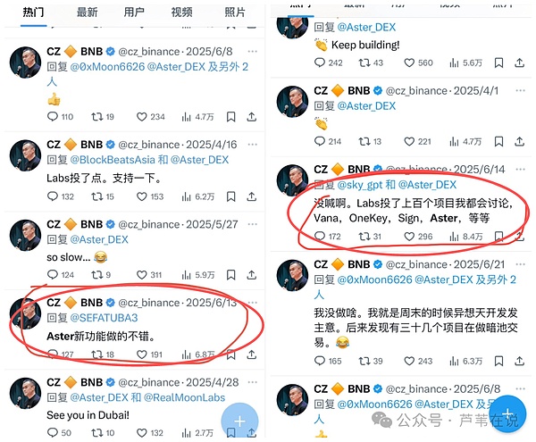The height and width of the screenshot is (442, 536).
Task: Share the 2025/6/8 thumbs-up tweet
Action: [252, 117]
